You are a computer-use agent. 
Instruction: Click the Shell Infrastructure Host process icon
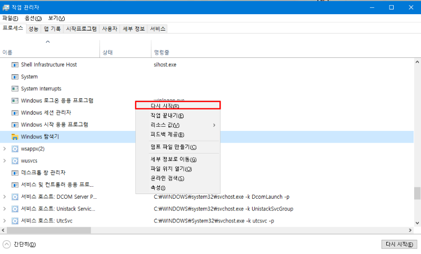pos(15,65)
